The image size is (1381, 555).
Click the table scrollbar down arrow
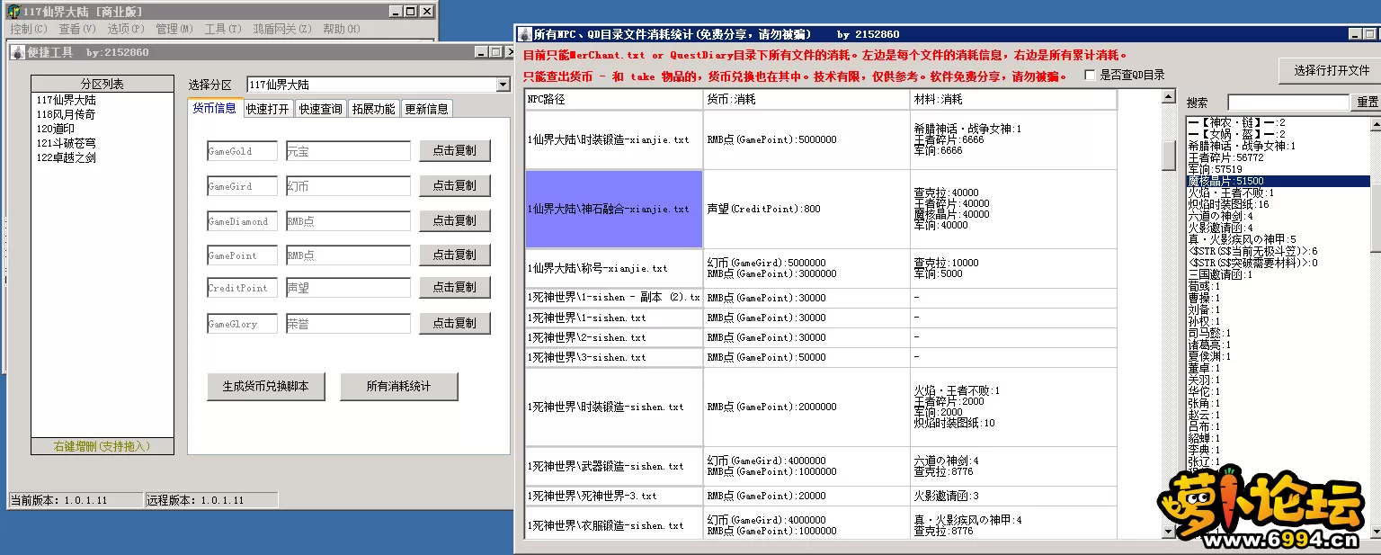click(x=1169, y=533)
